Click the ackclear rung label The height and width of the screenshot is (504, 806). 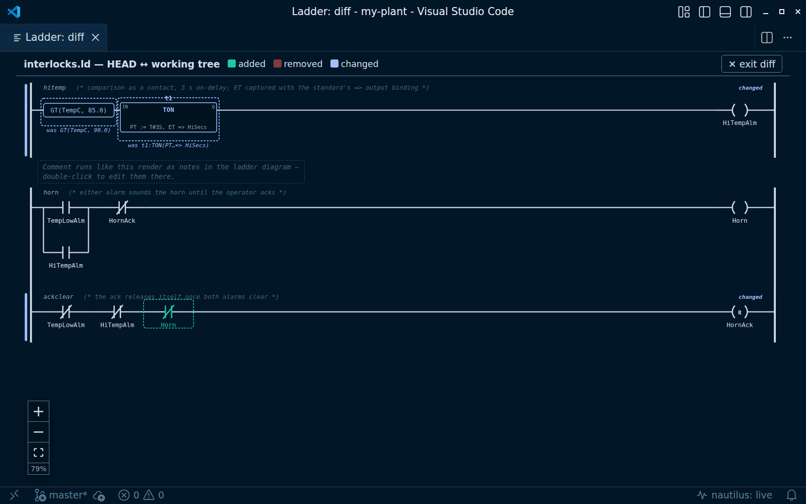tap(58, 297)
